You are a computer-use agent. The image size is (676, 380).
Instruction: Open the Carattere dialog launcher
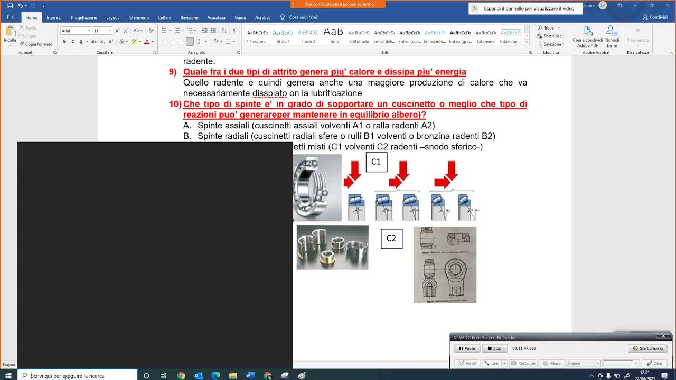tap(155, 53)
